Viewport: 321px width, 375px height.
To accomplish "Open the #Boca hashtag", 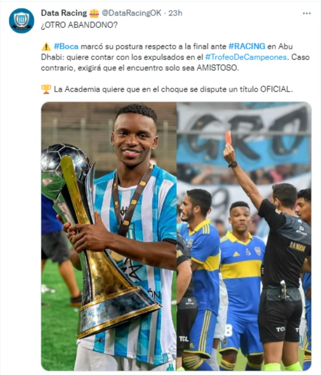I will pos(66,46).
